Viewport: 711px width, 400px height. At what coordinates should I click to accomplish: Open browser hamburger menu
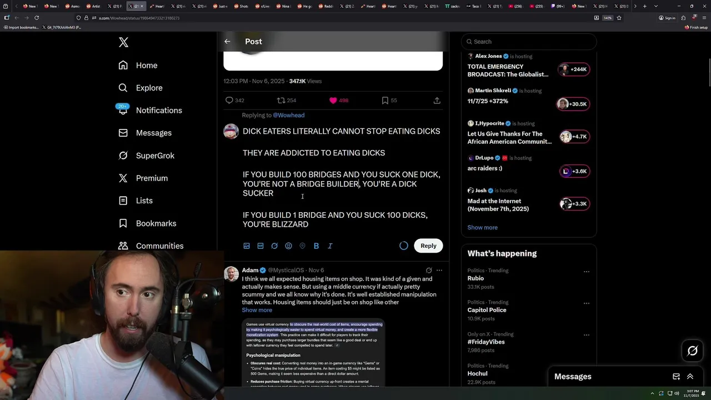pos(705,18)
